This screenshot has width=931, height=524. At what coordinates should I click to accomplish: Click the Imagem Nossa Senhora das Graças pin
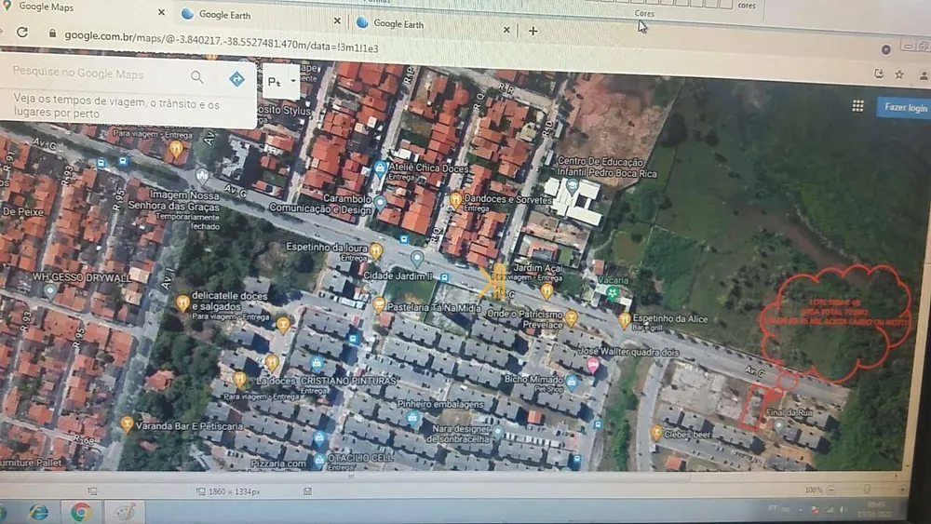tap(202, 176)
